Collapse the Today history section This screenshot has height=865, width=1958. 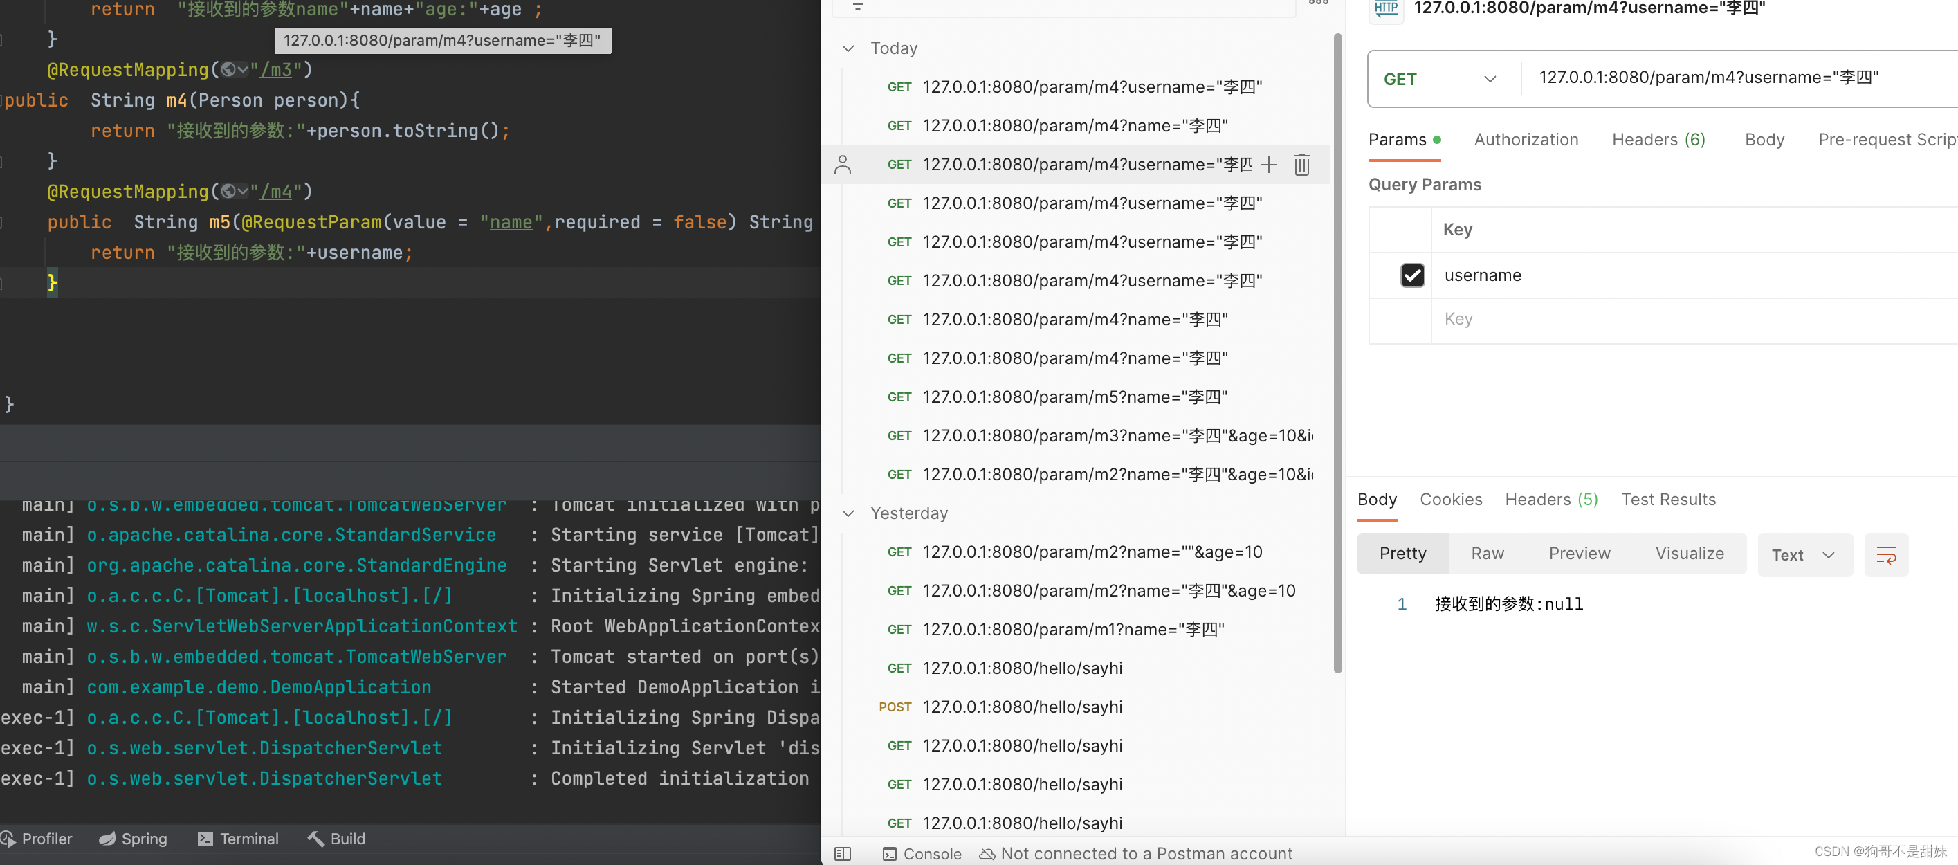point(848,48)
